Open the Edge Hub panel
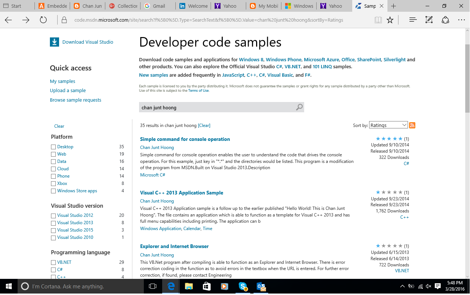The image size is (470, 295). 413,20
